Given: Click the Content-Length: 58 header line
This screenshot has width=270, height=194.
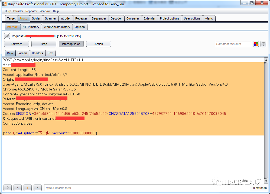Looking at the screenshot, I should pyautogui.click(x=19, y=70).
